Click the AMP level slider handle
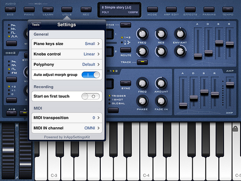Viewport: 241px width, 181px height. [x=230, y=84]
